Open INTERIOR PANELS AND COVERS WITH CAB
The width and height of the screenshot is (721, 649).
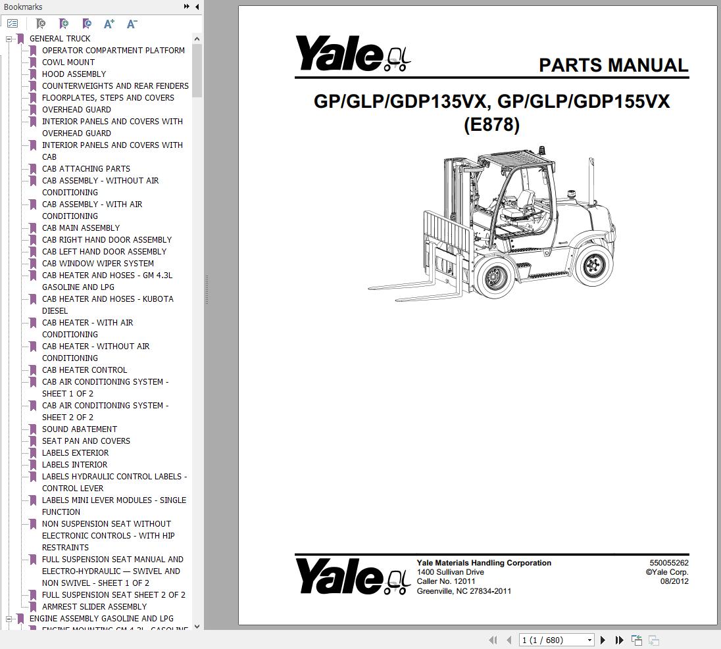pyautogui.click(x=112, y=151)
